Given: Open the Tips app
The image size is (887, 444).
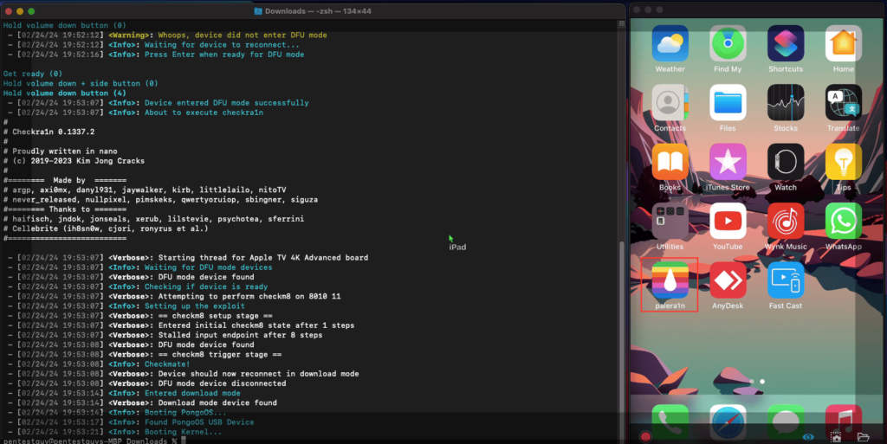Looking at the screenshot, I should point(843,162).
